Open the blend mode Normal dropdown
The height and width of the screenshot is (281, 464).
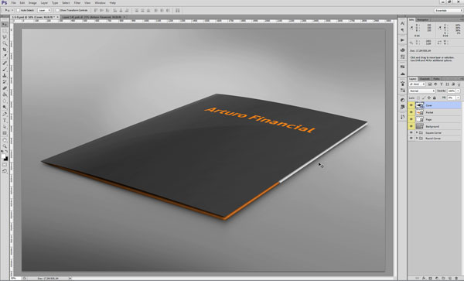pyautogui.click(x=422, y=91)
